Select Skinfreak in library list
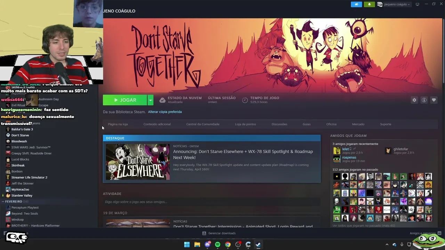 pos(18,165)
